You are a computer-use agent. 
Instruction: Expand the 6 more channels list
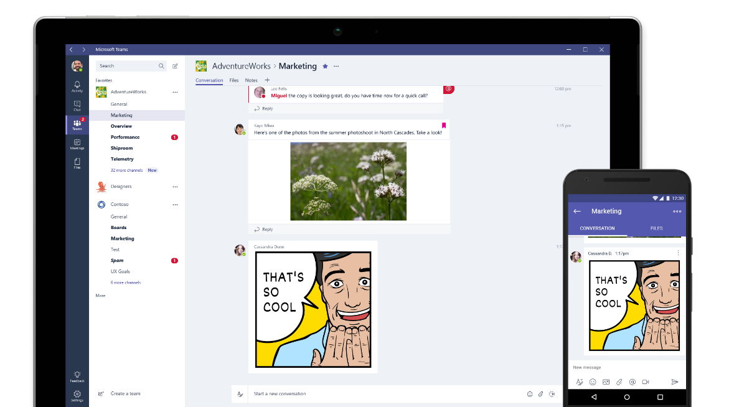click(126, 283)
